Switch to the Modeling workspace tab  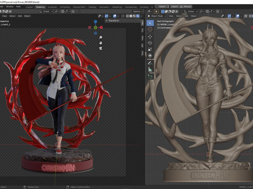coord(41,7)
